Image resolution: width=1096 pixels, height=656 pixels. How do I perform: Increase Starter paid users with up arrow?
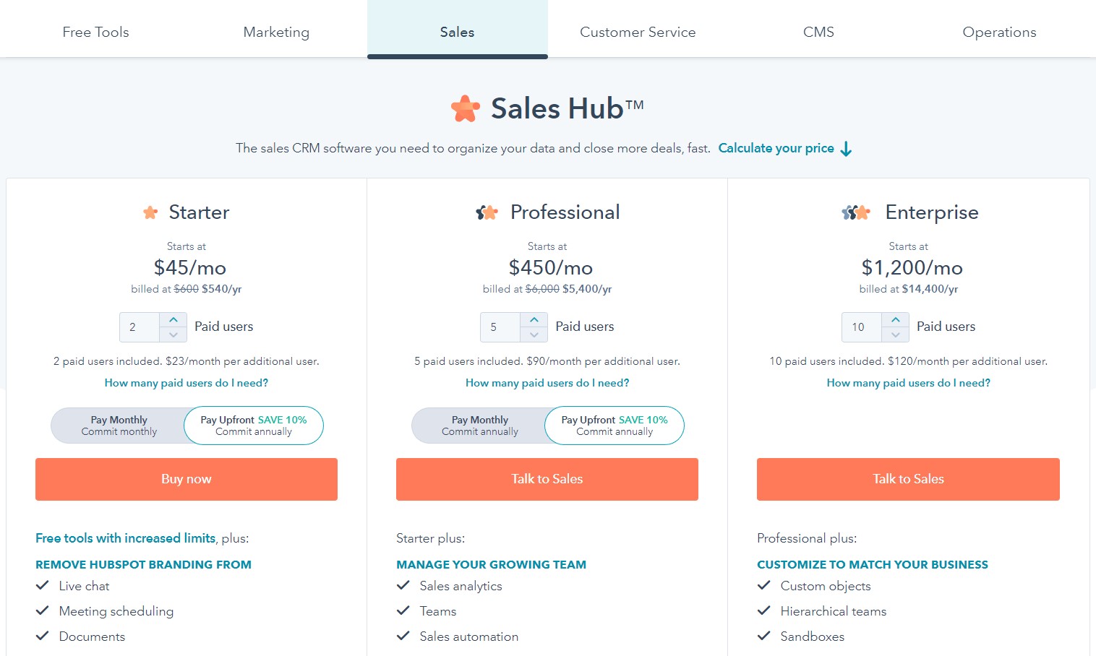point(174,319)
